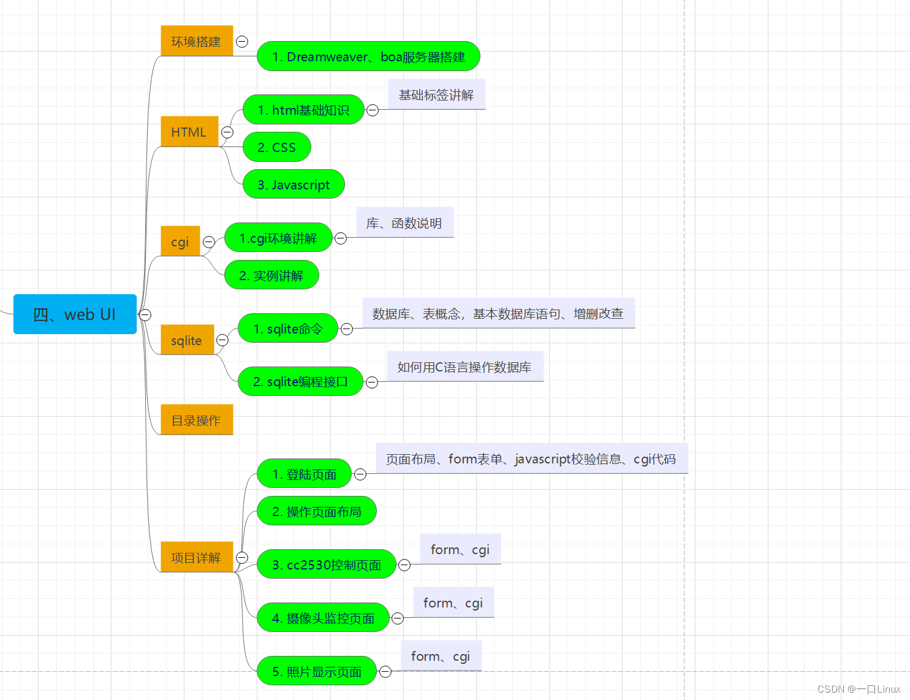Collapse the html基础知识 node toggle

pyautogui.click(x=373, y=110)
